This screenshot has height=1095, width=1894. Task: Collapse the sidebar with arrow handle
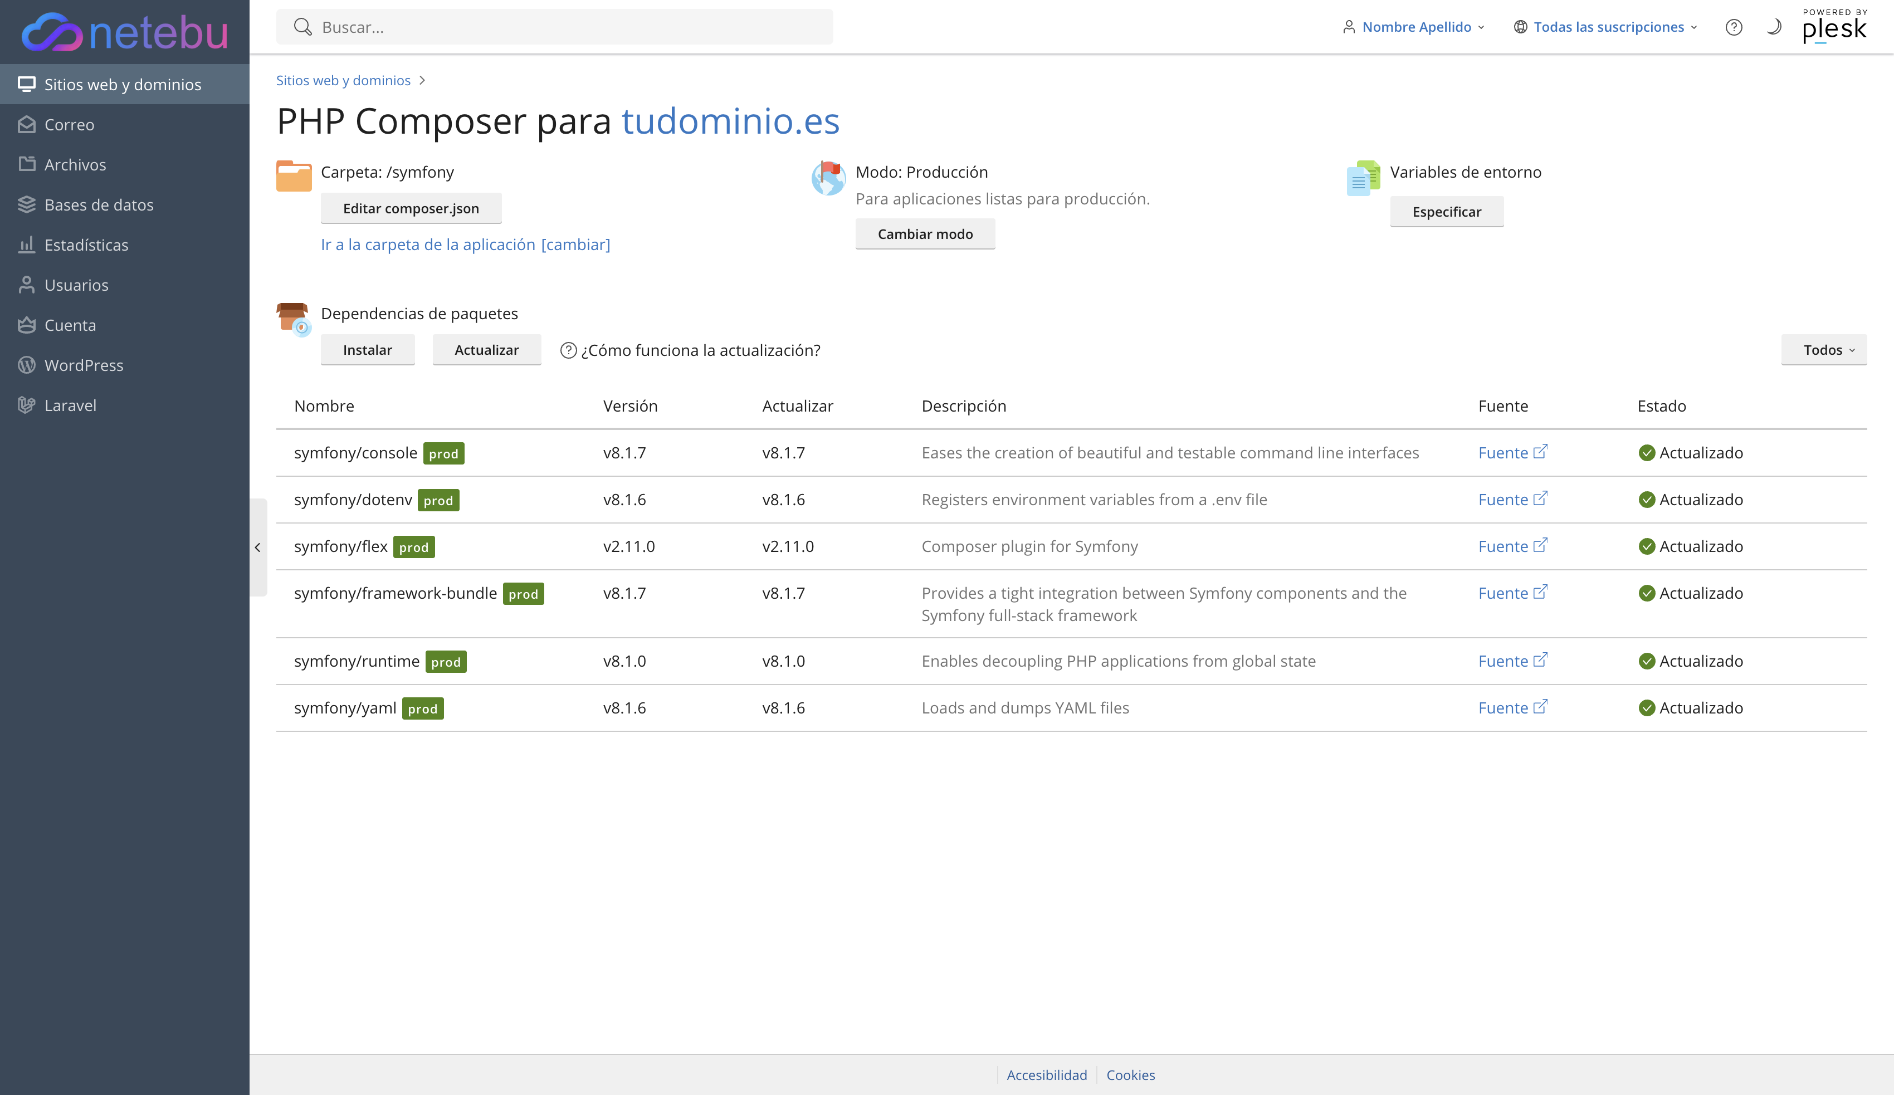tap(258, 547)
